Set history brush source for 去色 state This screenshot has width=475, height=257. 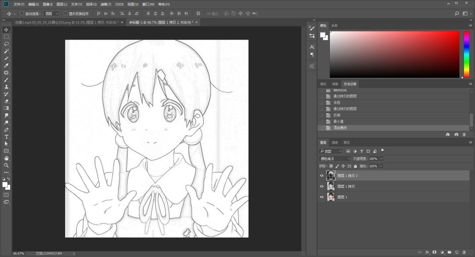click(x=321, y=103)
